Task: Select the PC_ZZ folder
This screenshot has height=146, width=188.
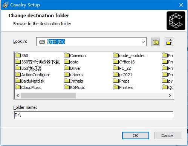Action: [122, 68]
